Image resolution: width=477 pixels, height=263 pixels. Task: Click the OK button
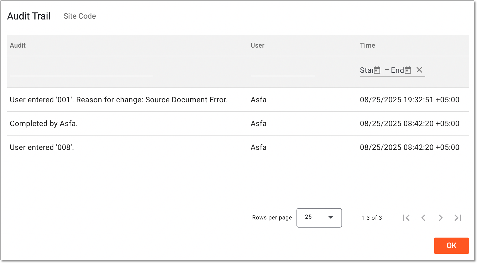click(452, 246)
